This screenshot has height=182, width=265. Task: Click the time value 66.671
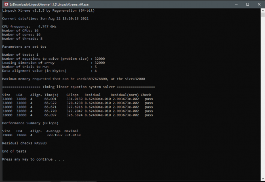coord(50,107)
